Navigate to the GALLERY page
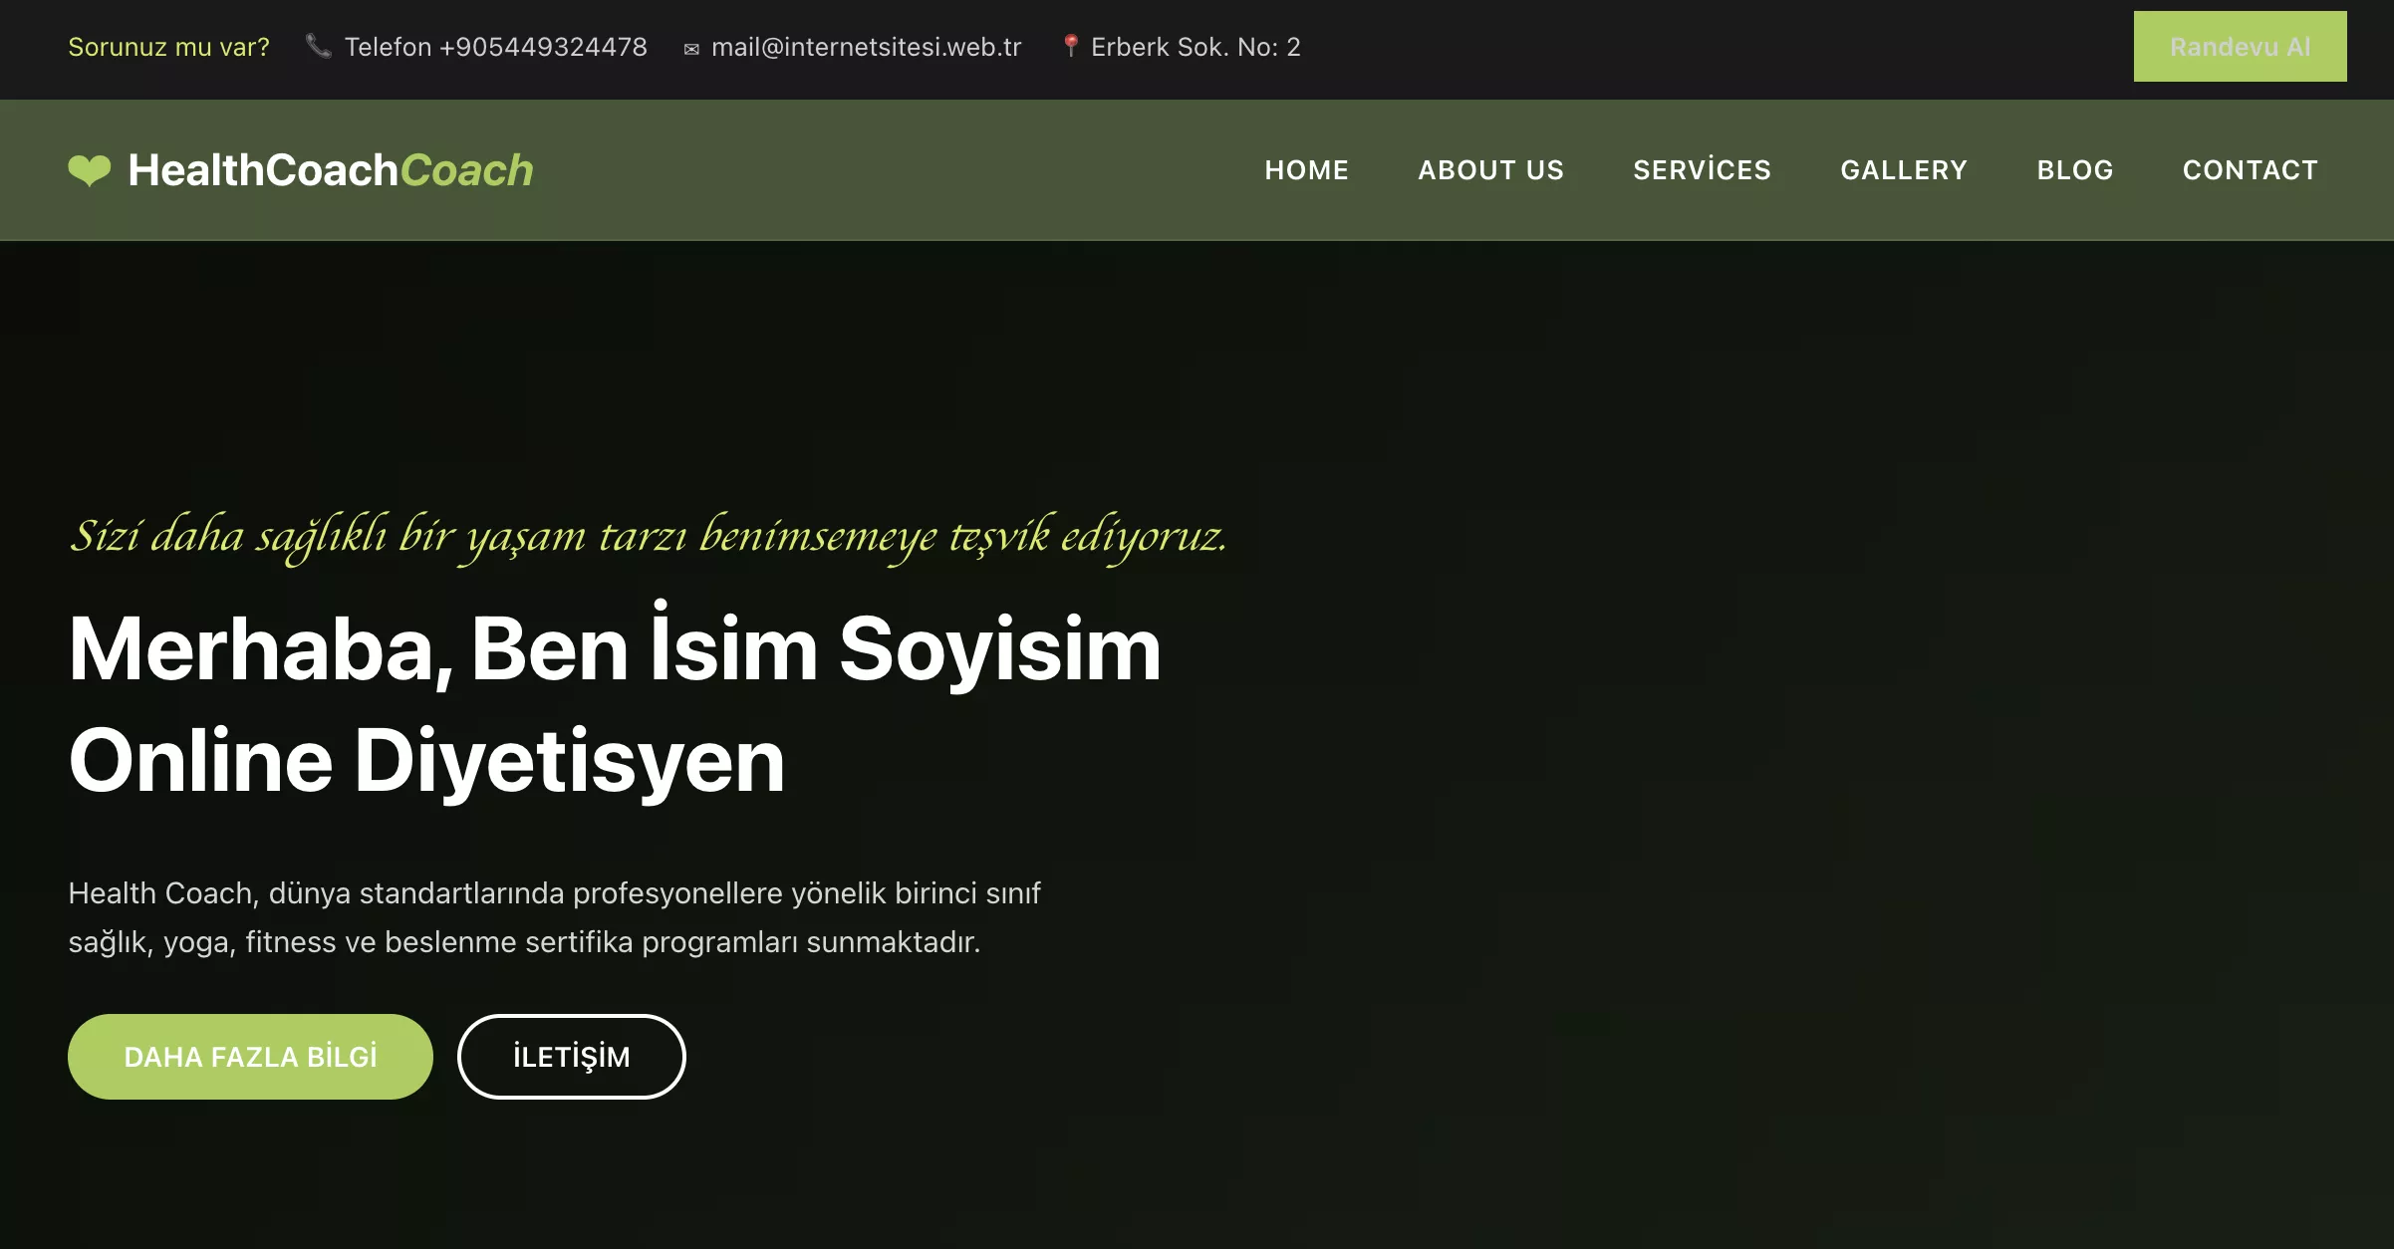Image resolution: width=2394 pixels, height=1249 pixels. pos(1904,170)
